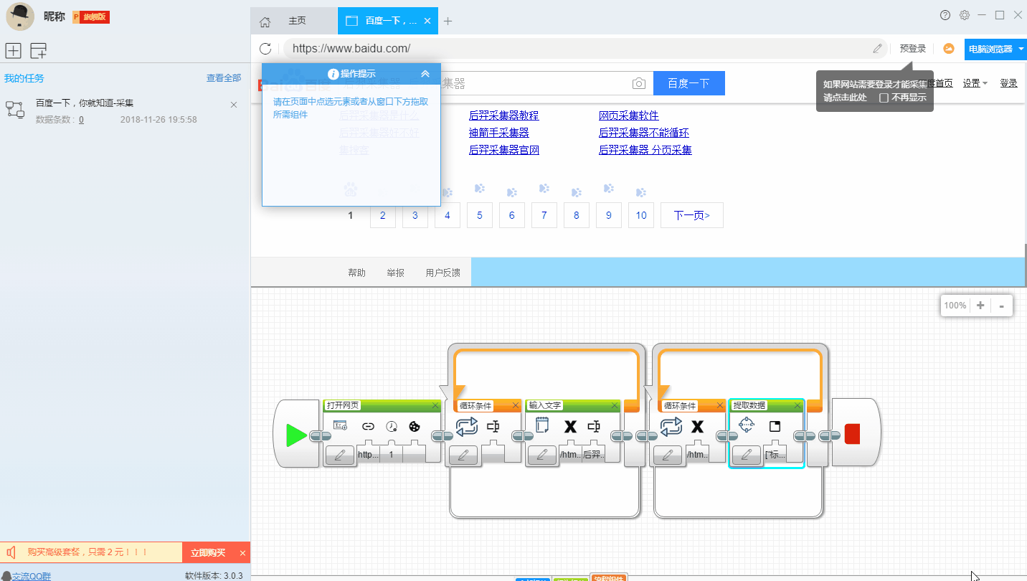Create new task with plus square icon
1027x581 pixels.
coord(13,50)
